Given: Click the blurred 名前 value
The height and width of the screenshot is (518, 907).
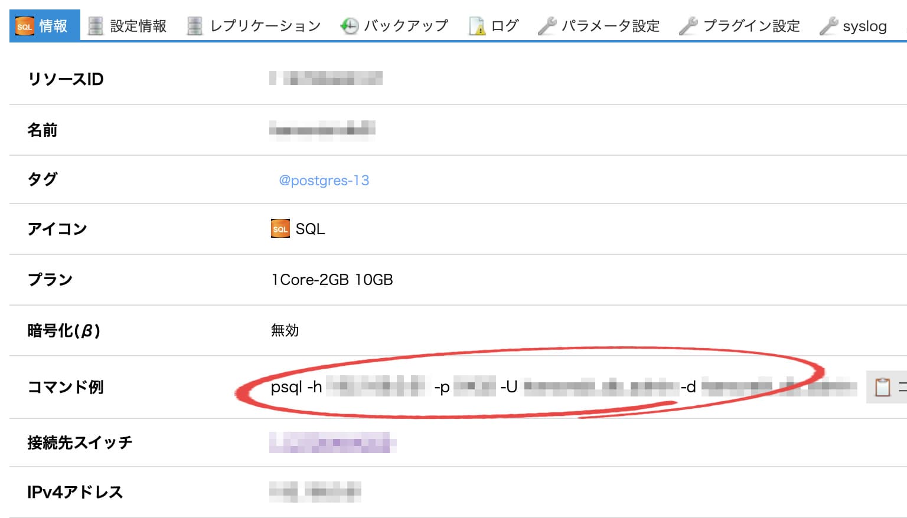Looking at the screenshot, I should pyautogui.click(x=322, y=130).
